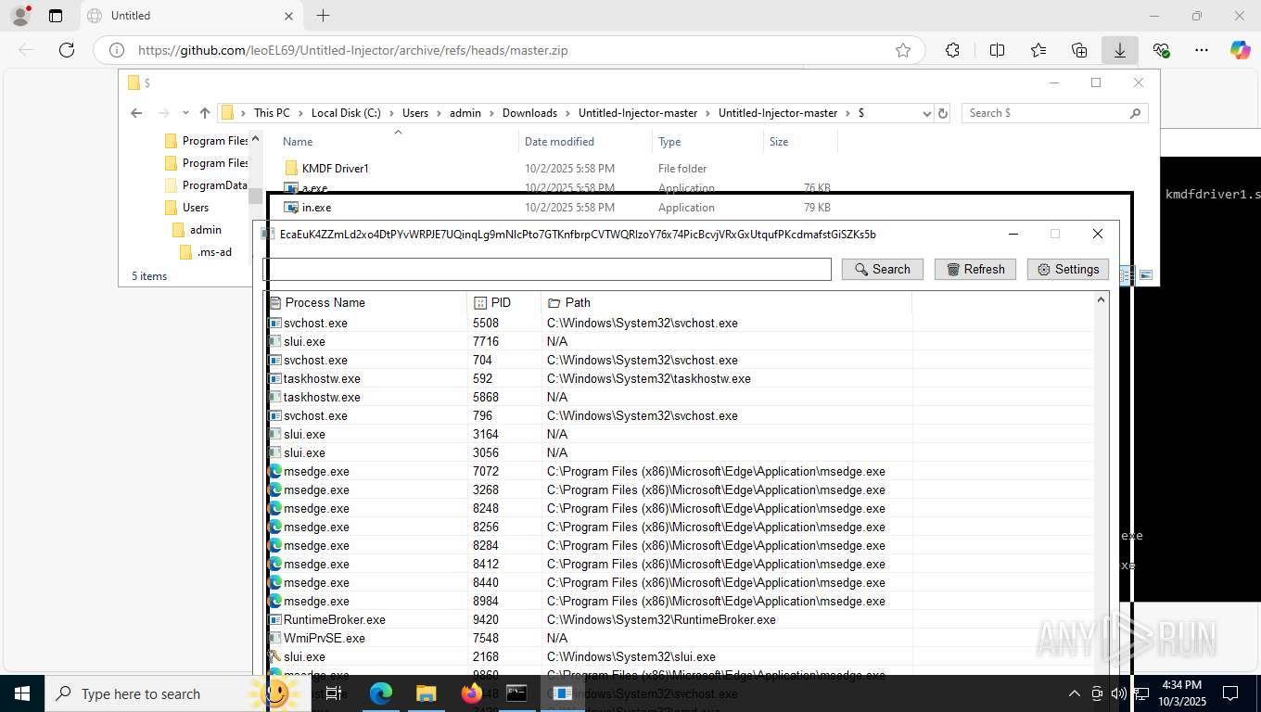Viewport: 1261px width, 712px height.
Task: Select the KMDF Driver1 folder
Action: click(x=335, y=169)
